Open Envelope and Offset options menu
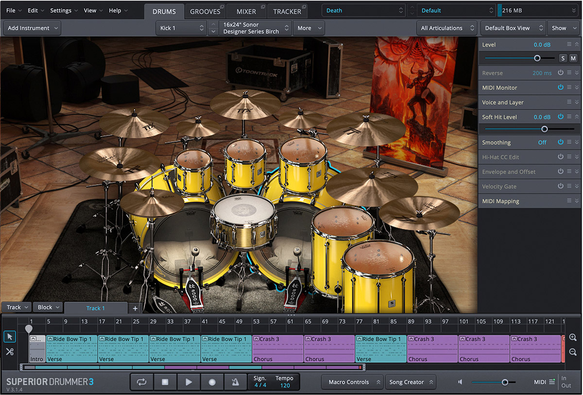This screenshot has width=583, height=395. coord(569,172)
